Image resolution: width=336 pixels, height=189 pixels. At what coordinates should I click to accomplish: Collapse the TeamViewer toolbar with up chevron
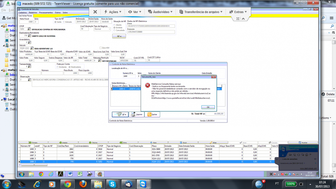pyautogui.click(x=243, y=18)
